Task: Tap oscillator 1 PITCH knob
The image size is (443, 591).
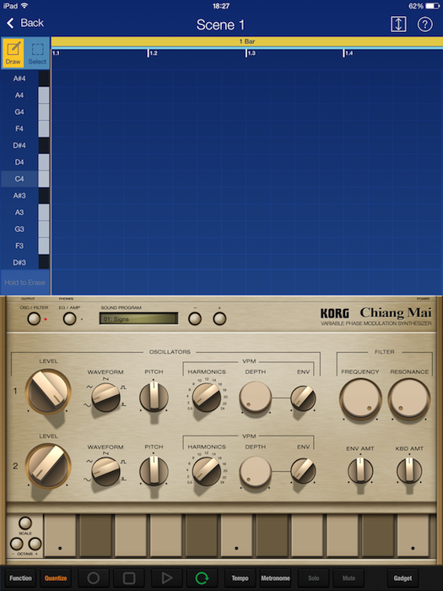Action: click(154, 398)
